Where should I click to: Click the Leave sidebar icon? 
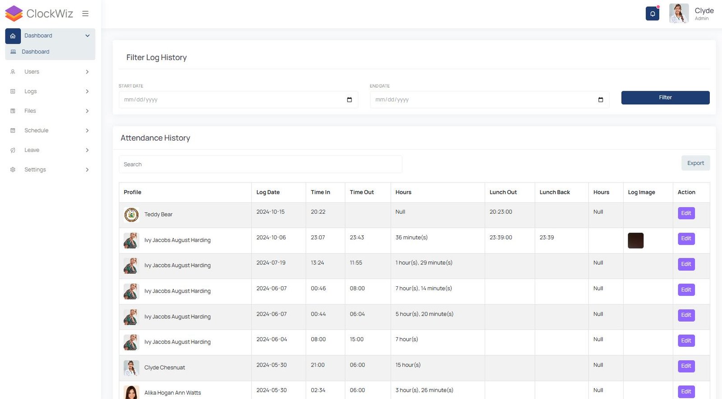tap(13, 150)
